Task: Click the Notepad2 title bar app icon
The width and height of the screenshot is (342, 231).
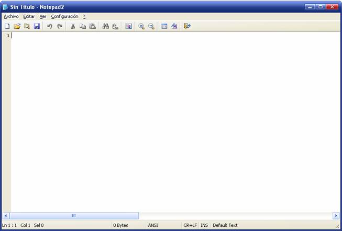Action: pos(5,7)
